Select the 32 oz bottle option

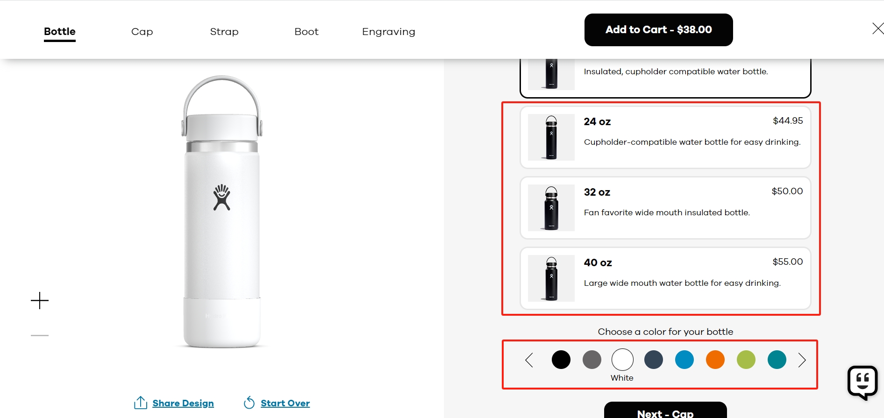tap(665, 208)
